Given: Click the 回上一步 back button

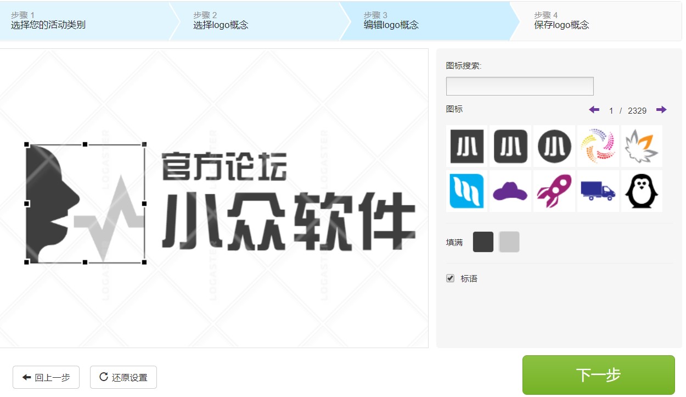Looking at the screenshot, I should click(x=46, y=377).
